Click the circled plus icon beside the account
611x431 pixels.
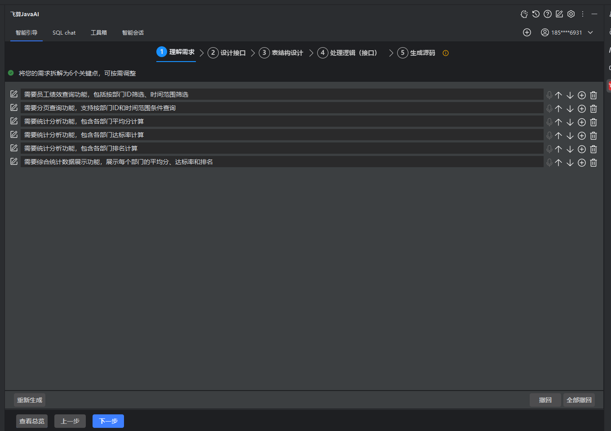(527, 32)
